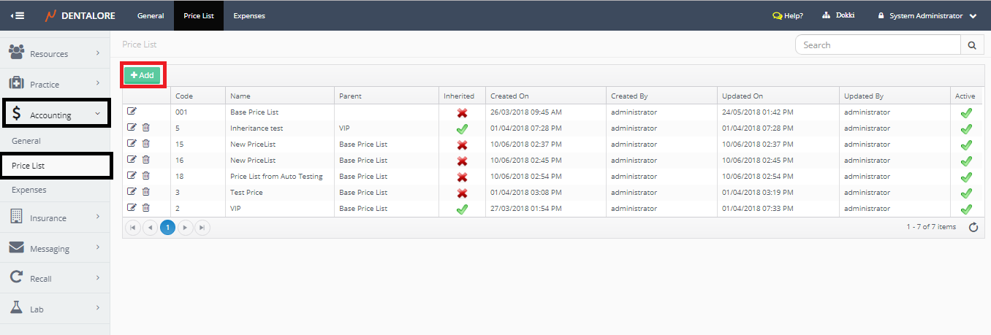Switch to the Expenses top tab
Screen dimensions: 991x335
click(249, 15)
